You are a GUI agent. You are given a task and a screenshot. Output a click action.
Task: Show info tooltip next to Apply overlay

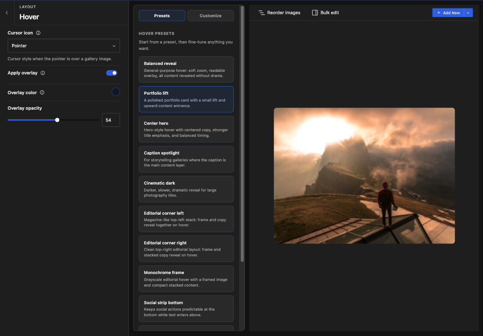43,73
